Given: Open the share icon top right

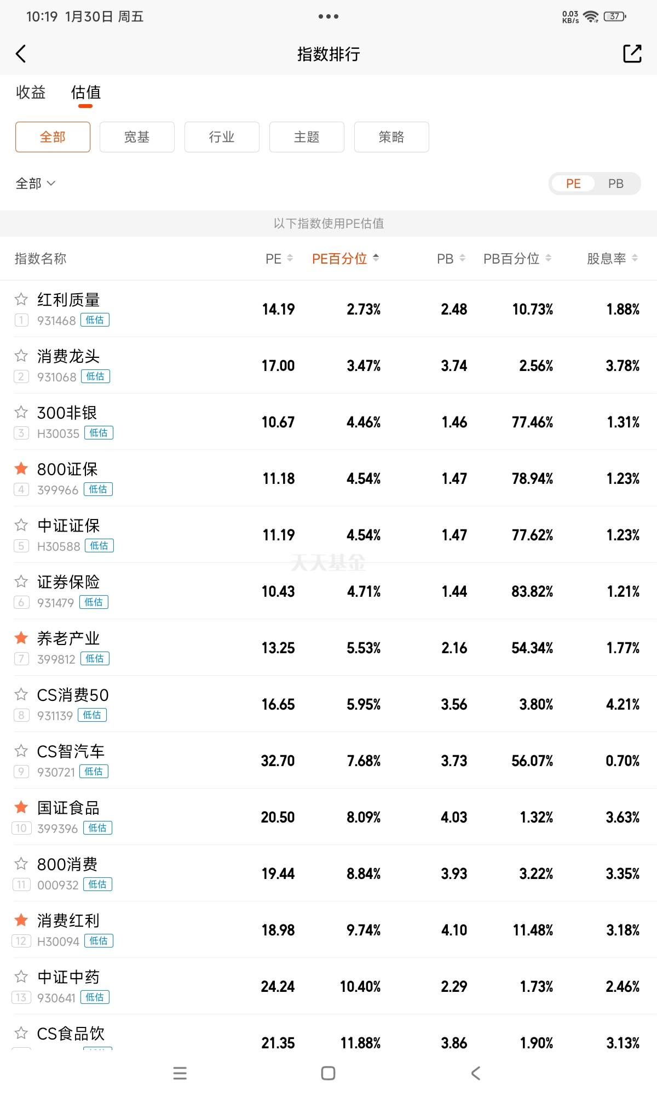Looking at the screenshot, I should 632,54.
